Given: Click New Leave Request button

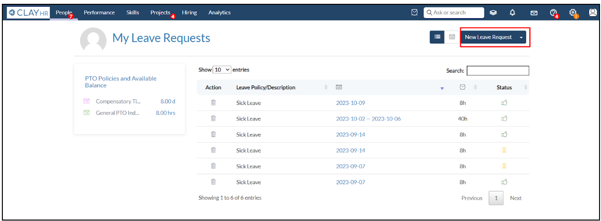Looking at the screenshot, I should [488, 37].
